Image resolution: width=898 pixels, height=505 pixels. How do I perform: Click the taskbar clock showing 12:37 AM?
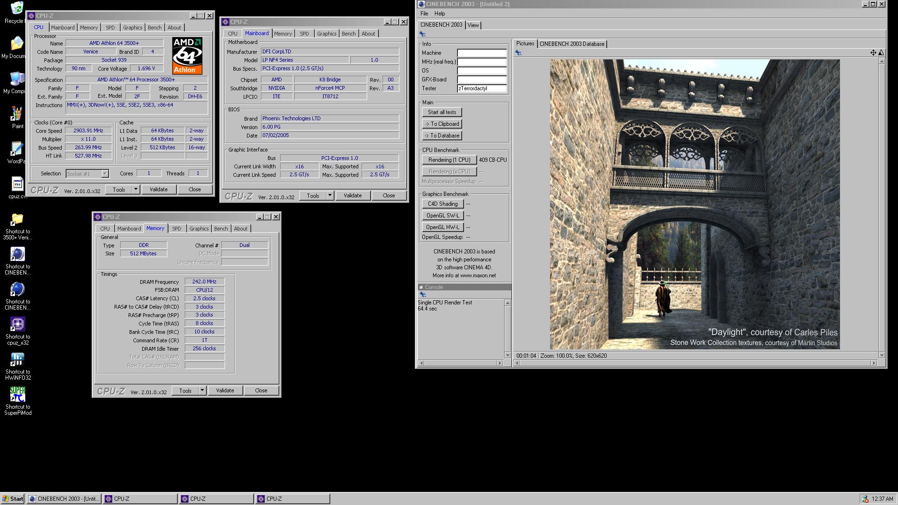[x=883, y=499]
